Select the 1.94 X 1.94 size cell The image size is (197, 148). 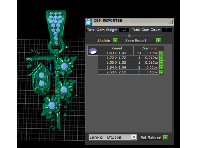(x=116, y=67)
